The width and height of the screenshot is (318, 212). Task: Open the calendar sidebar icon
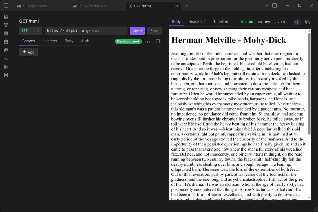tap(6, 42)
